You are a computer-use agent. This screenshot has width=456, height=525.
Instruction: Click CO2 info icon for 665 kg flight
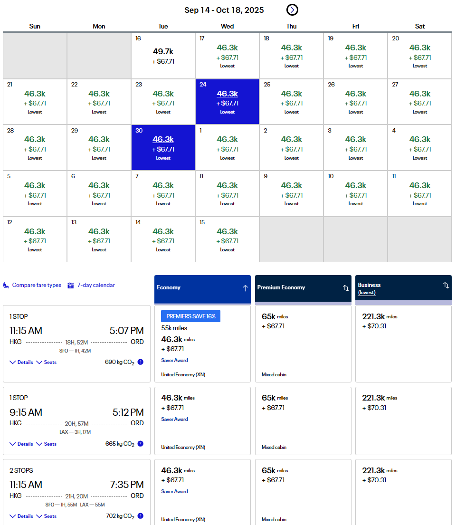[140, 444]
